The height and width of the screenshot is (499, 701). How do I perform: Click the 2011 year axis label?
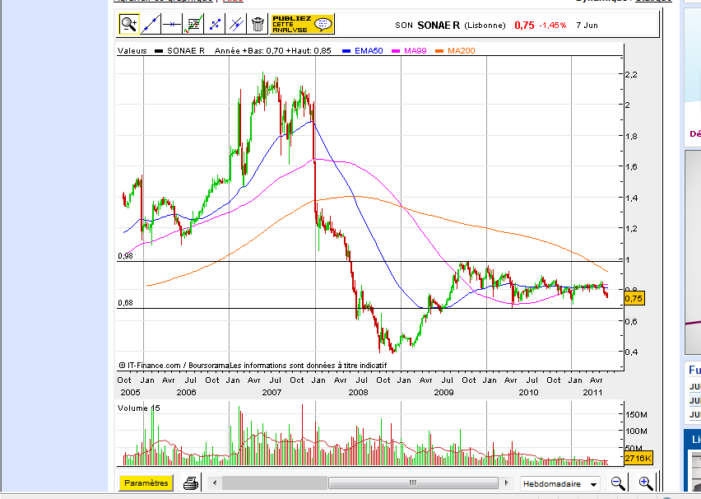(x=592, y=393)
